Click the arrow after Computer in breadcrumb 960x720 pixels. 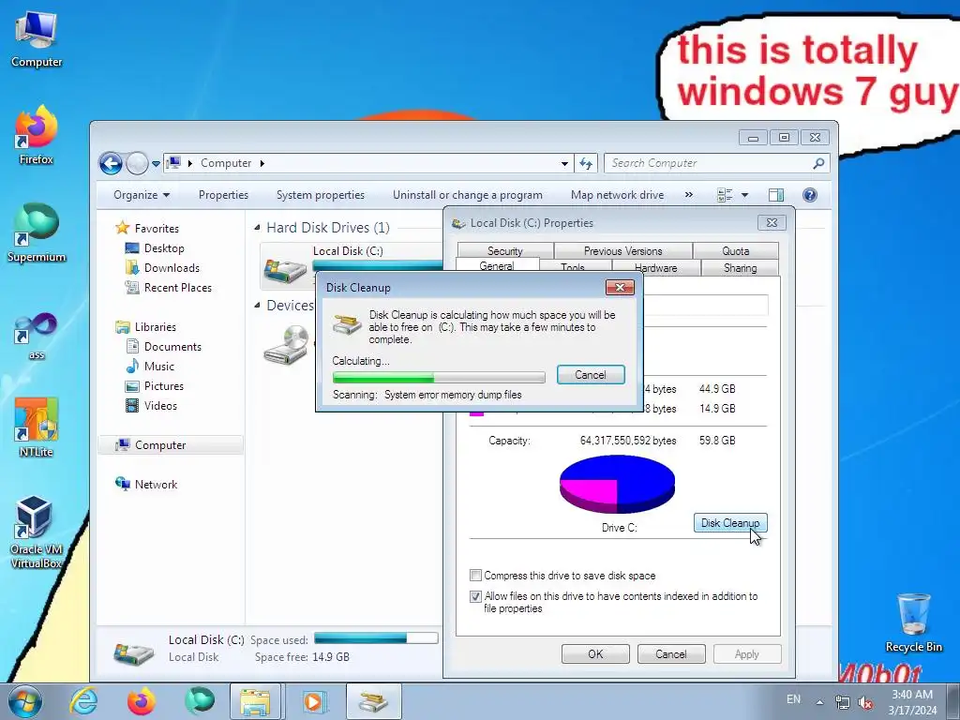tap(262, 163)
